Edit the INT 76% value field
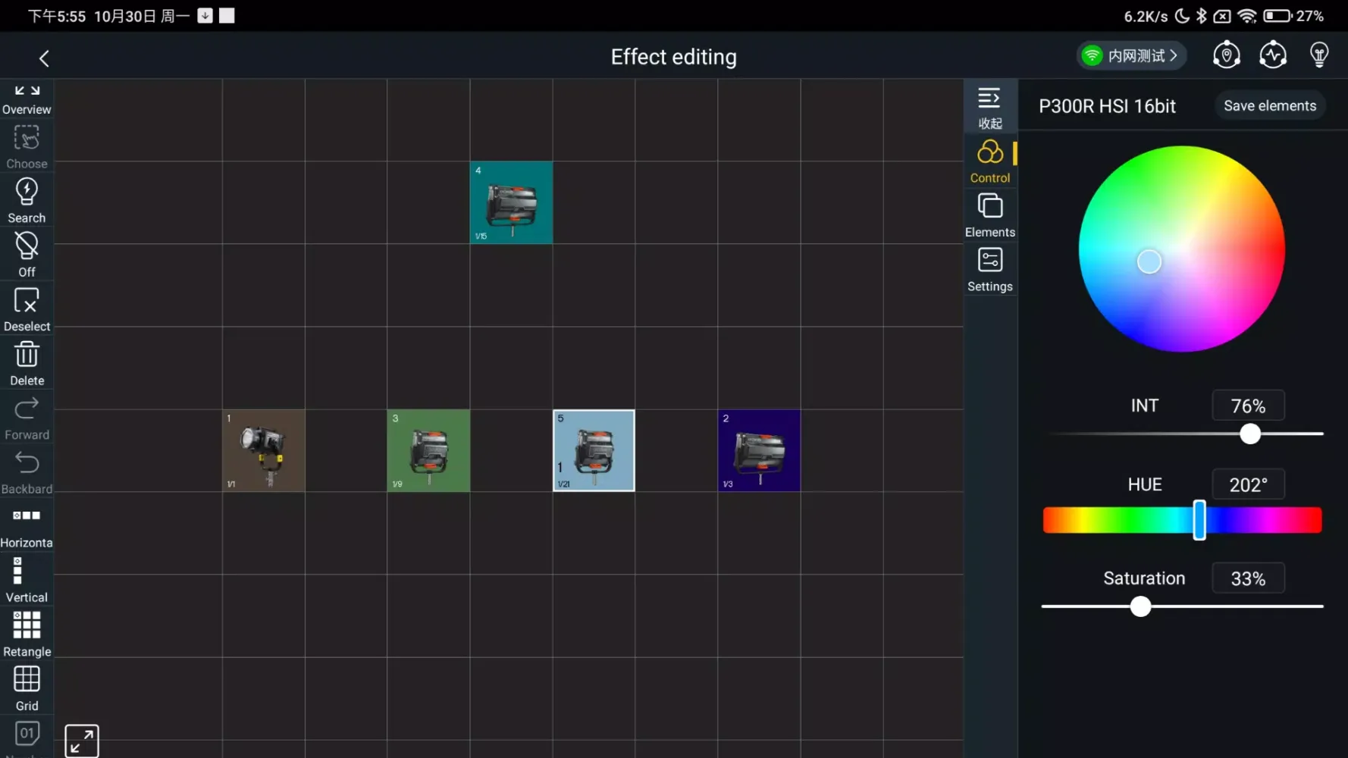1348x758 pixels. pos(1248,406)
